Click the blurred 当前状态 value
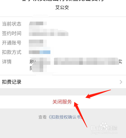 click(x=38, y=23)
